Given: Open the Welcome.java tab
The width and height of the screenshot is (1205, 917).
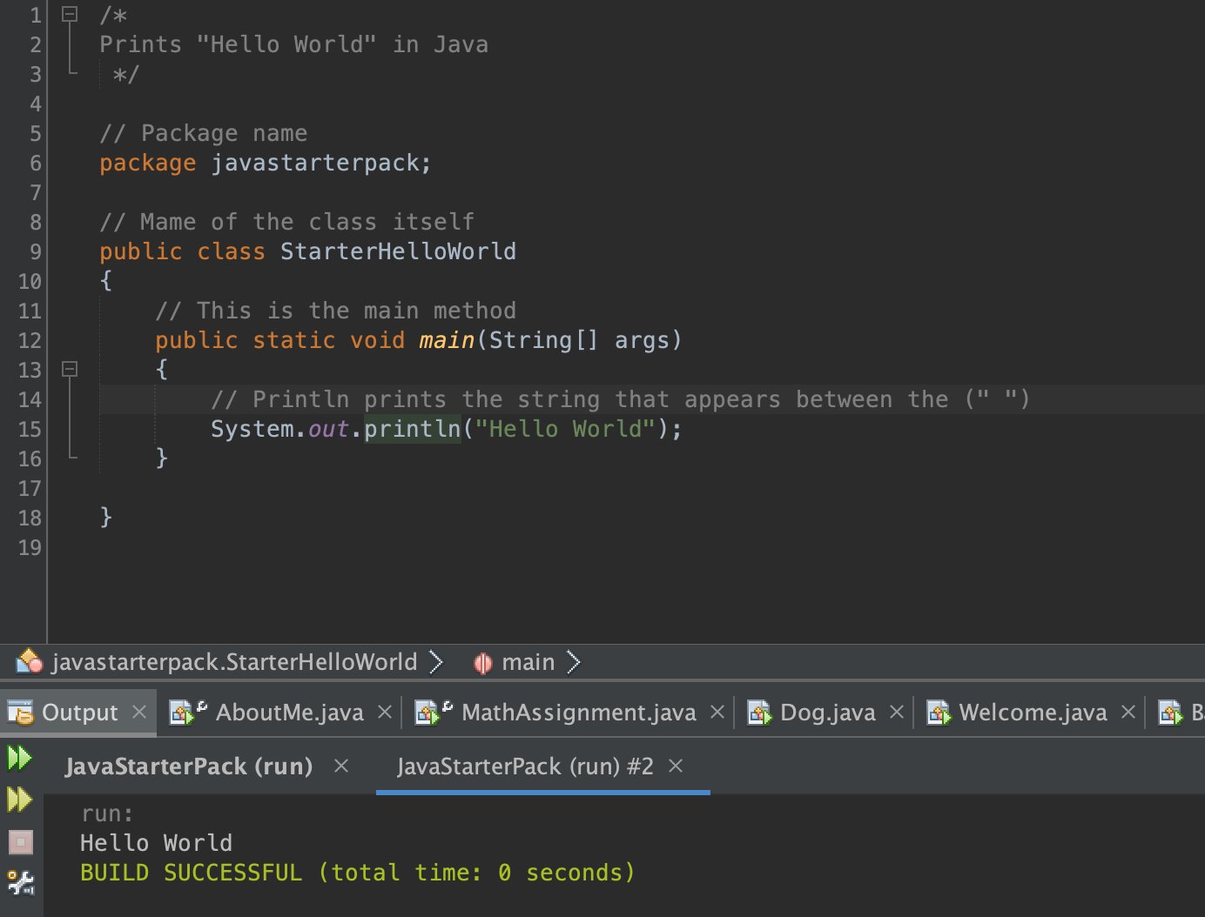Looking at the screenshot, I should 1033,713.
